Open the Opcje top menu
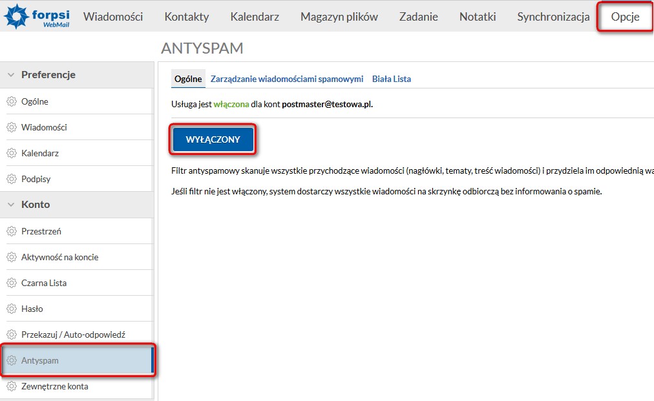Image resolution: width=654 pixels, height=401 pixels. [x=625, y=17]
